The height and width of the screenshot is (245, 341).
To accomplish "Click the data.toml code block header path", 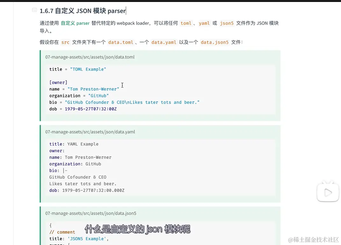I will click(x=90, y=57).
